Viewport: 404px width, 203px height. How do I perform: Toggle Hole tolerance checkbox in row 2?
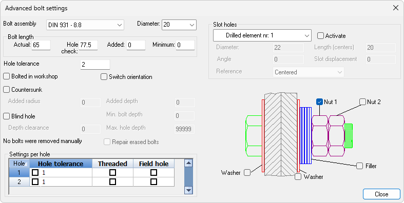tap(35, 181)
